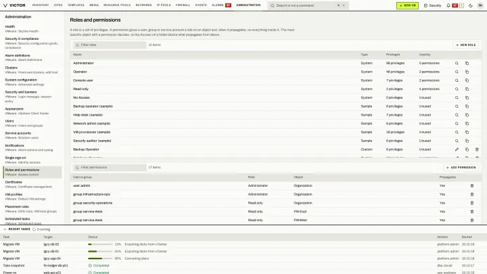Click the New Role button
Screen dimensions: 487x274
[465, 45]
